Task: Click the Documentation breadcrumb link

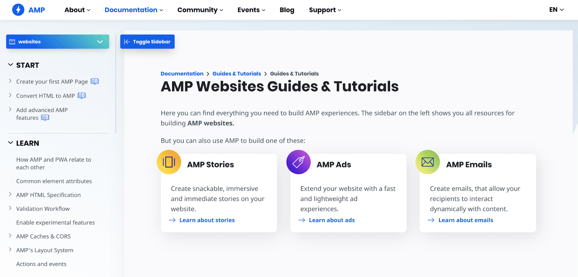Action: point(182,74)
